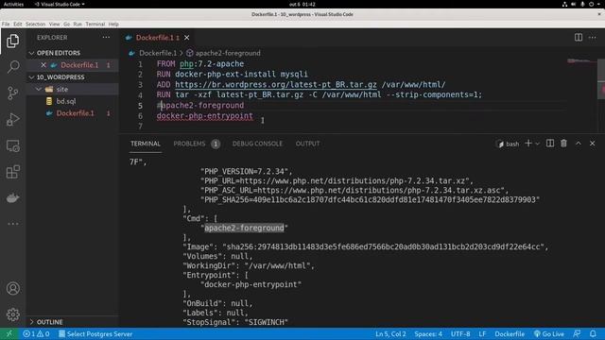Close Dockerfile.1 in Open Editors list

point(43,65)
